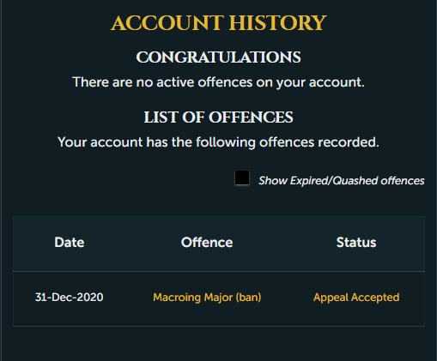The width and height of the screenshot is (437, 361).
Task: Click the ACCOUNT HISTORY title
Action: [x=219, y=23]
